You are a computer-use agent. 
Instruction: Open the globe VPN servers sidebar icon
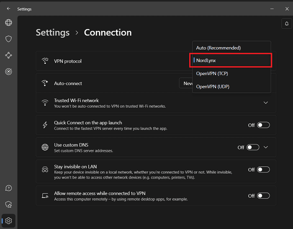click(8, 23)
